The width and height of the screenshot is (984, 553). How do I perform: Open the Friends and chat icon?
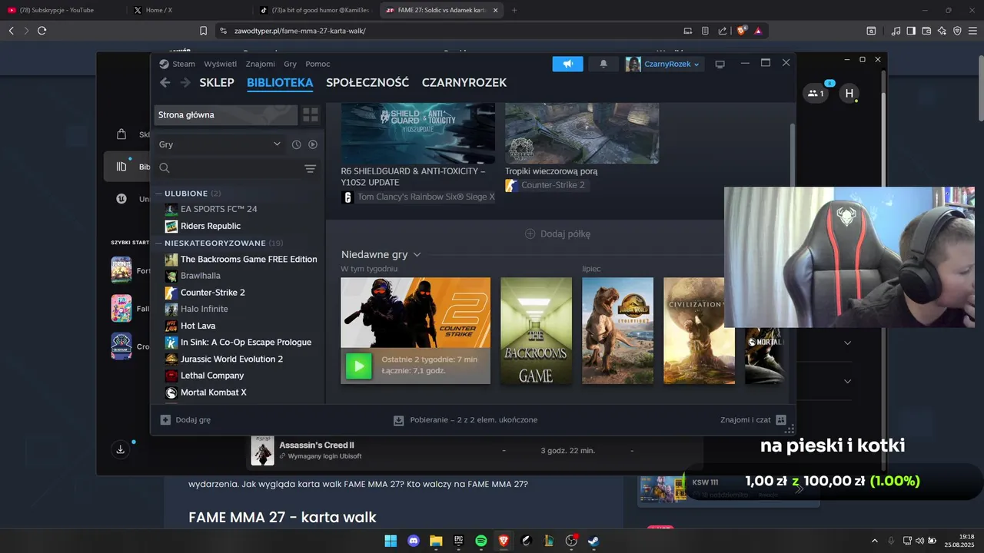(781, 420)
